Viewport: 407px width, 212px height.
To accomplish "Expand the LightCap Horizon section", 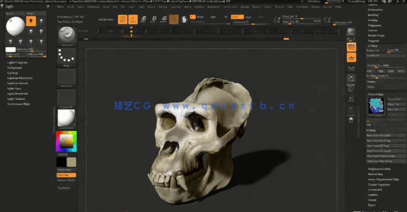I will coord(18,84).
